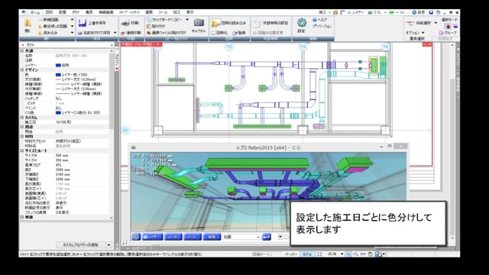Click the シーン button in CG window
489x275 pixels.
point(193,237)
